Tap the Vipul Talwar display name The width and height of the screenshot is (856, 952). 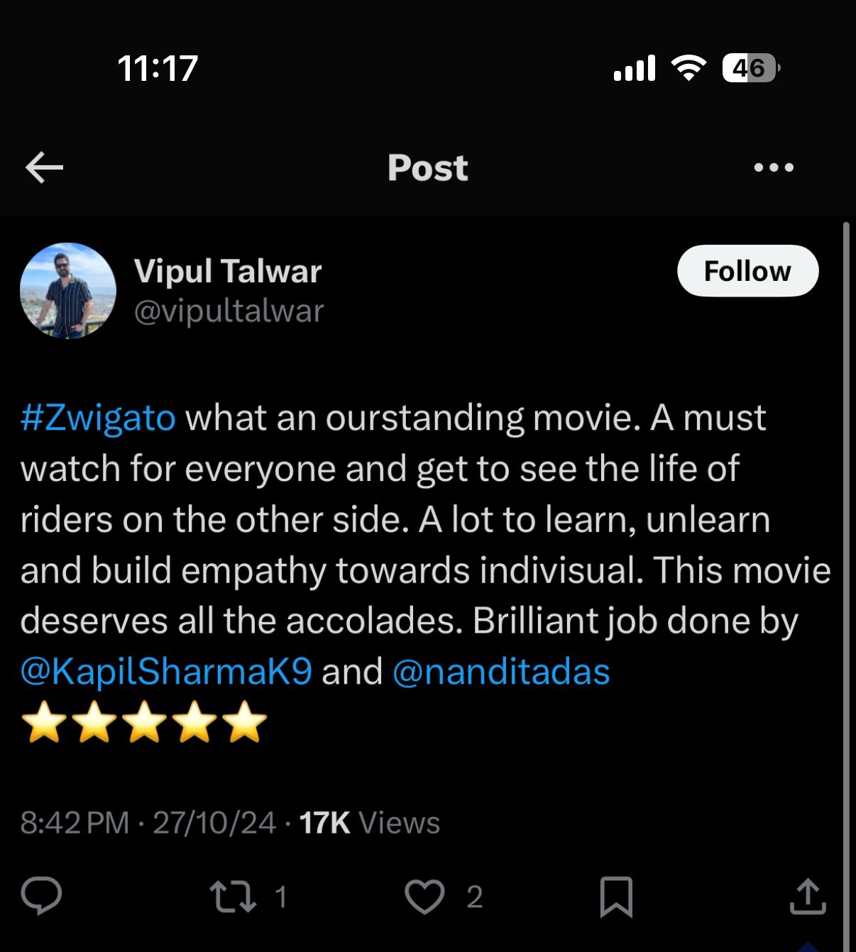tap(228, 271)
